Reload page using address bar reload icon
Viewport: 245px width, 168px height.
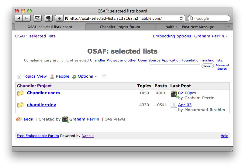(181, 18)
